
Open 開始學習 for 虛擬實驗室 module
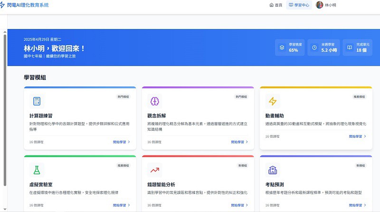(x=121, y=205)
